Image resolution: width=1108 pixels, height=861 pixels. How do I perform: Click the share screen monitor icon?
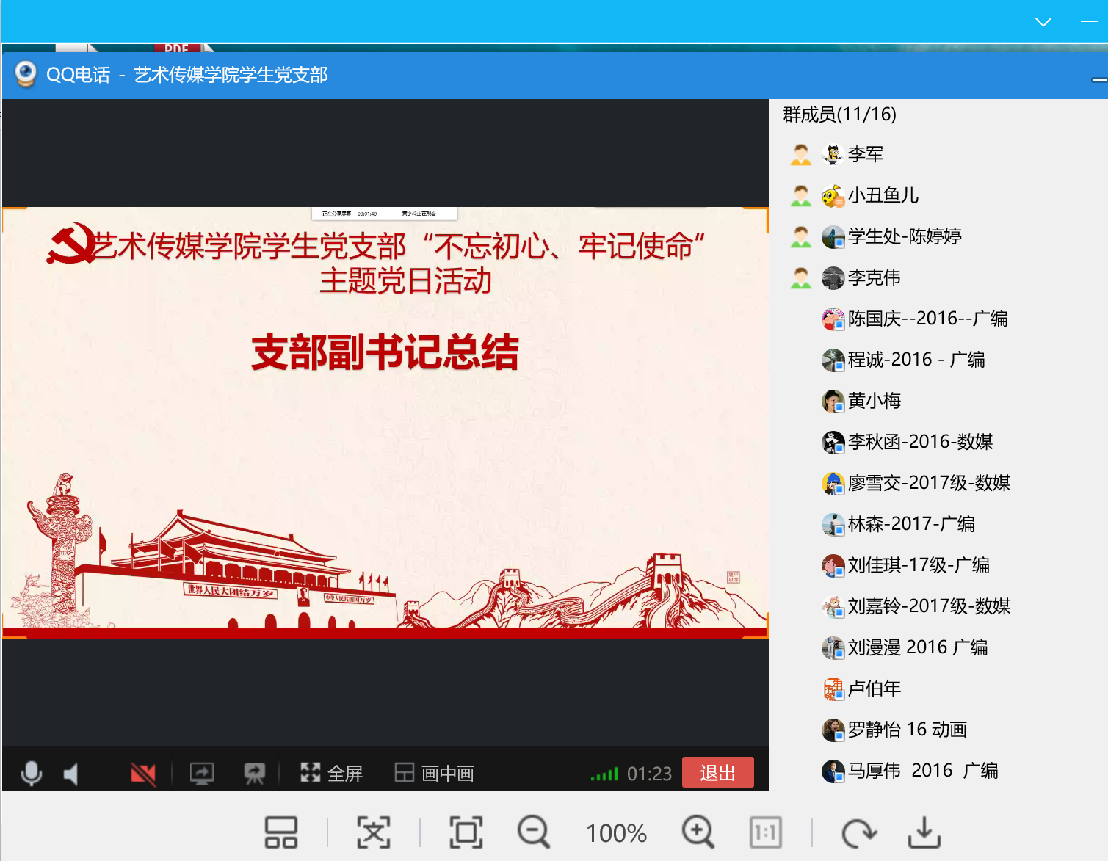point(201,773)
